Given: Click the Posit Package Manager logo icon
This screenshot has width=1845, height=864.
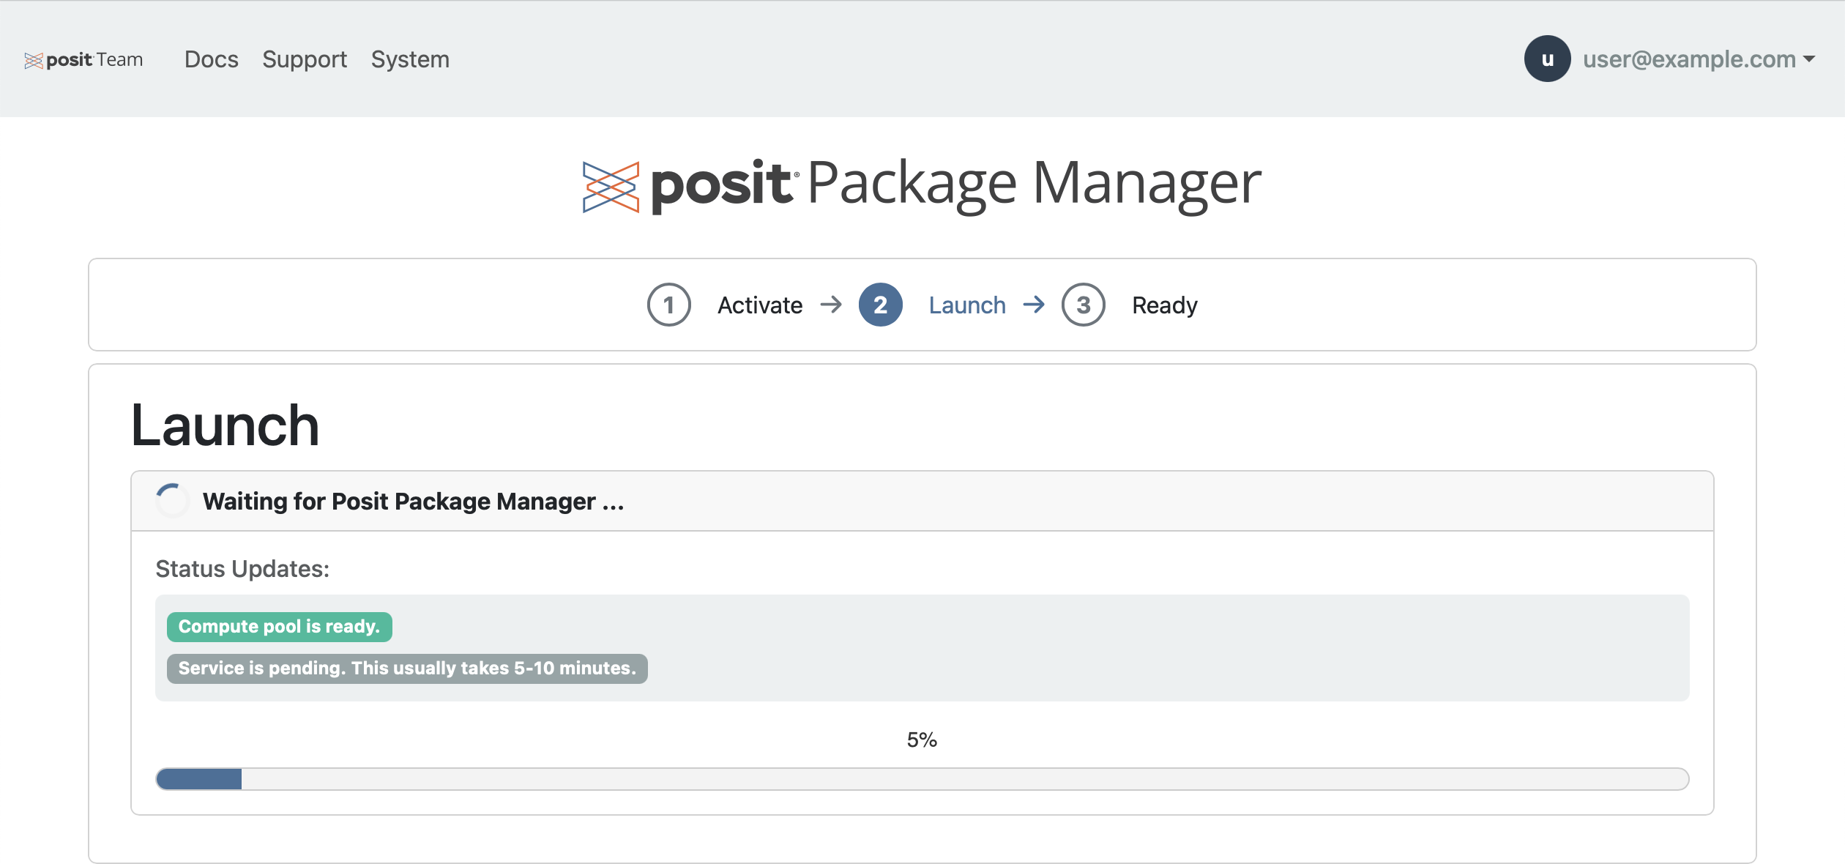Looking at the screenshot, I should [612, 185].
